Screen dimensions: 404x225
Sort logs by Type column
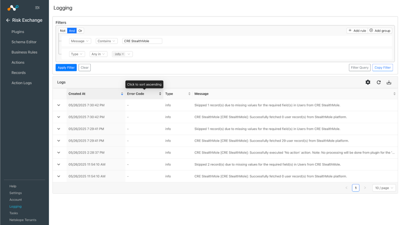(189, 94)
